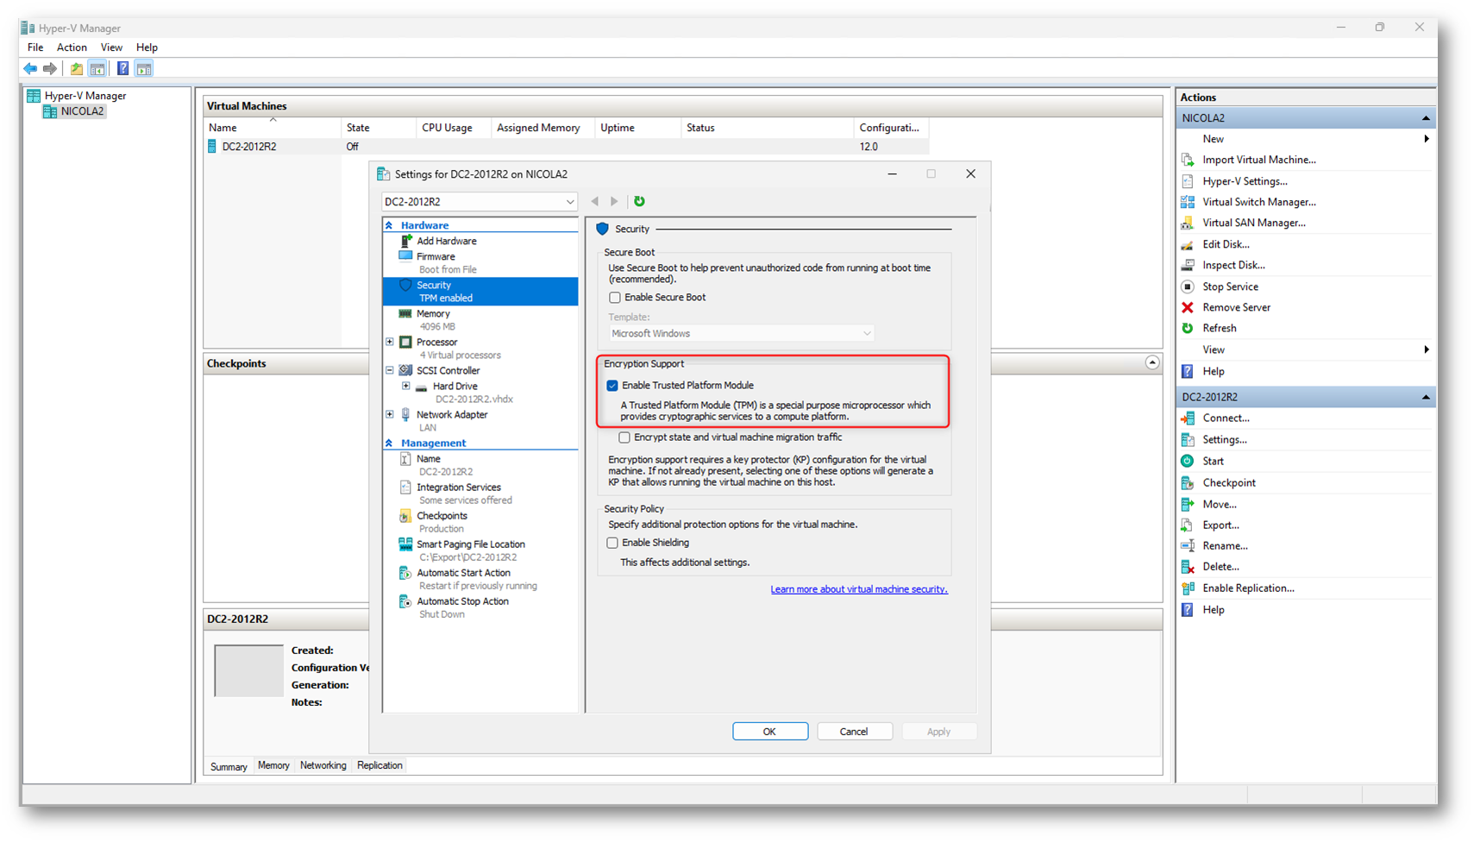Click the Edit Disk icon

tap(1188, 244)
